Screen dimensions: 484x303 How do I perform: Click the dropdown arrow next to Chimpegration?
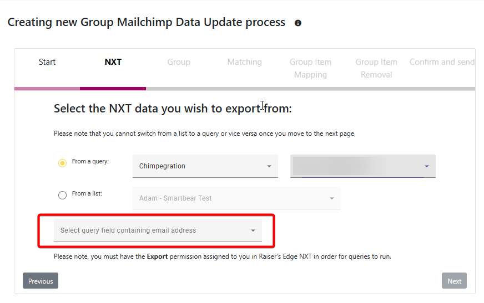[x=269, y=166]
